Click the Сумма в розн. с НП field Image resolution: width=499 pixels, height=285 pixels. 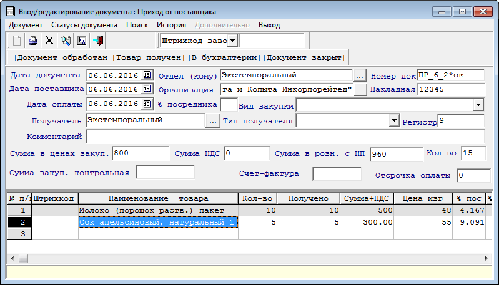397,155
